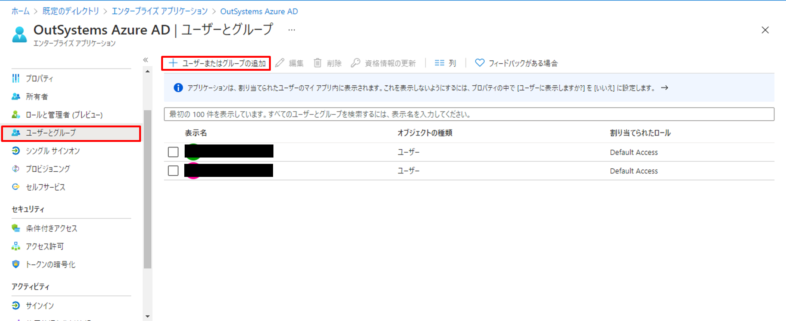The height and width of the screenshot is (321, 786).
Task: Go to エンタープライズ アプリケーション breadcrumb link
Action: 160,12
